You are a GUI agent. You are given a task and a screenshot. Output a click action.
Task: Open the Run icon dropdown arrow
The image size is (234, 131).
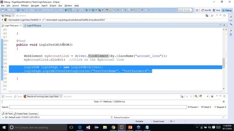click(96, 10)
